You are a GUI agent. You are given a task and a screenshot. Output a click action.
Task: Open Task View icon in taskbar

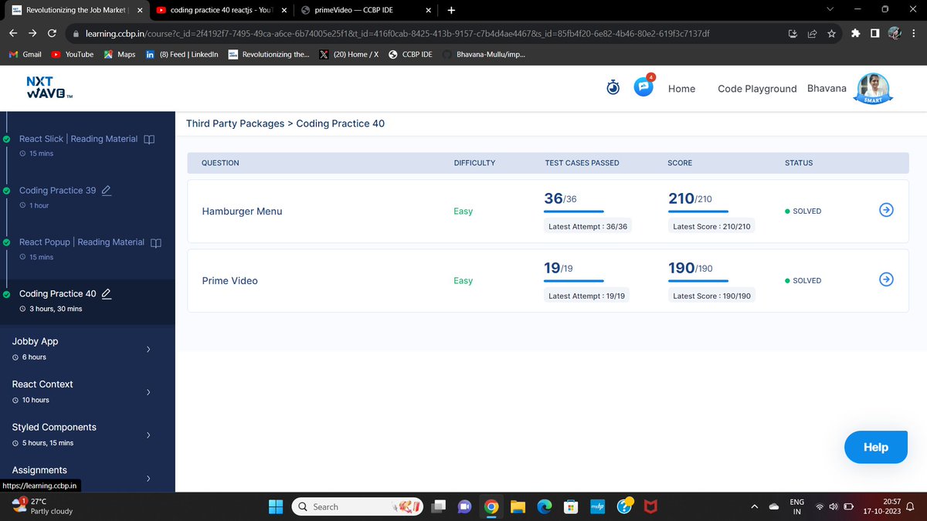(x=438, y=507)
